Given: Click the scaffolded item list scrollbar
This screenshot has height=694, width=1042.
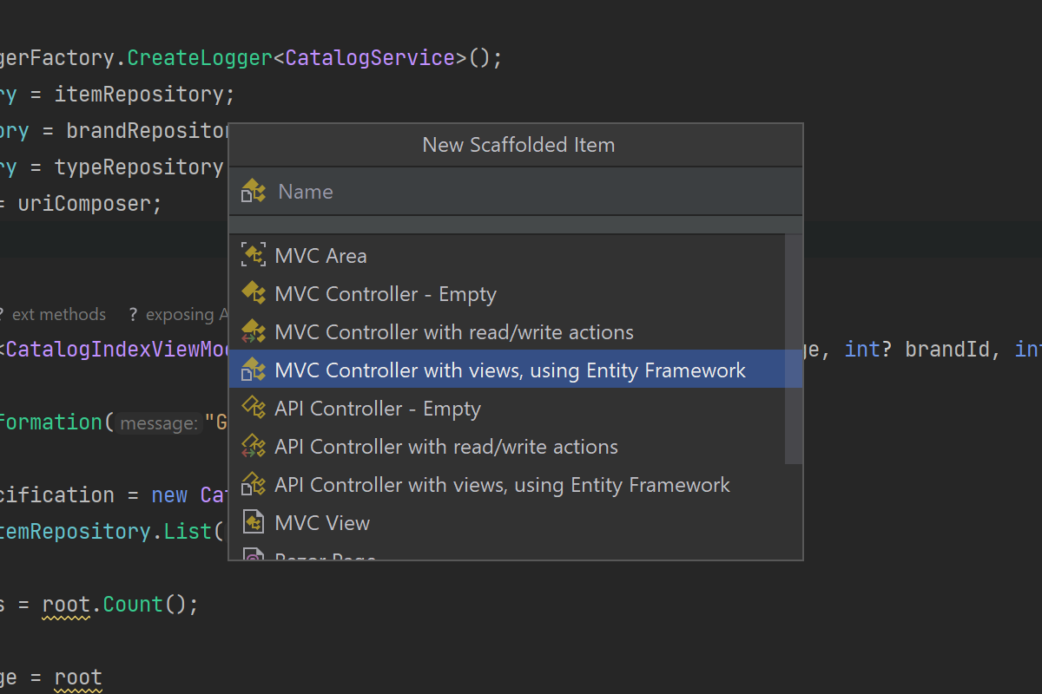Looking at the screenshot, I should pos(793,349).
